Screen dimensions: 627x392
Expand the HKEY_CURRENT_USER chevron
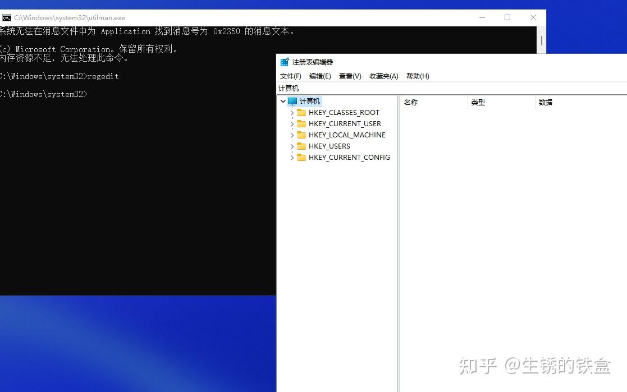coord(292,124)
